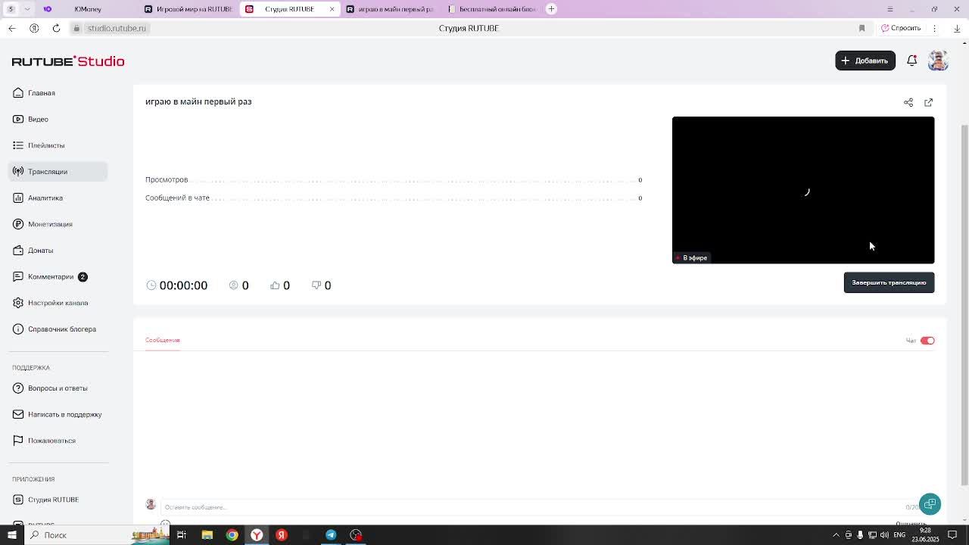Click the thumbs-up likes counter
The height and width of the screenshot is (545, 969).
pyautogui.click(x=280, y=285)
